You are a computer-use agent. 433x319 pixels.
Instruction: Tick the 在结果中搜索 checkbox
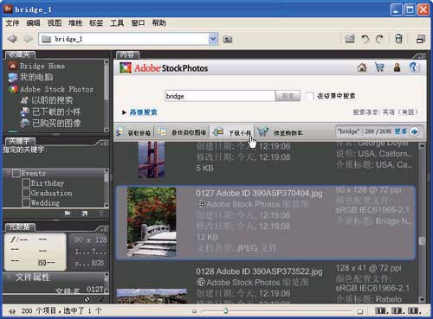[309, 96]
